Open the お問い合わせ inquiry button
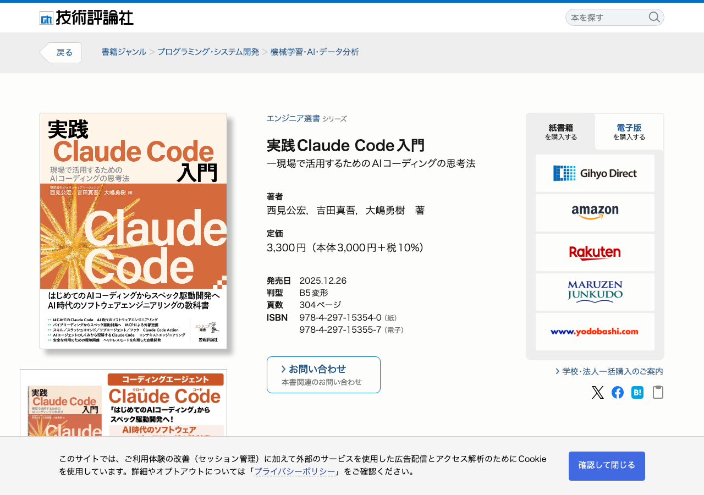Image resolution: width=704 pixels, height=495 pixels. coord(323,375)
